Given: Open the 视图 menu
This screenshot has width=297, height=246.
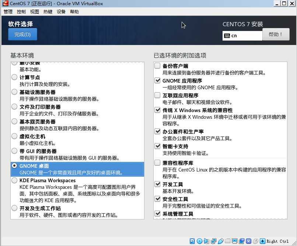Looking at the screenshot, I should [x=35, y=12].
